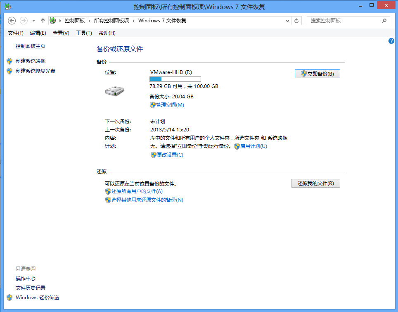Go to 控制面板主页
This screenshot has width=398, height=312.
[x=31, y=46]
